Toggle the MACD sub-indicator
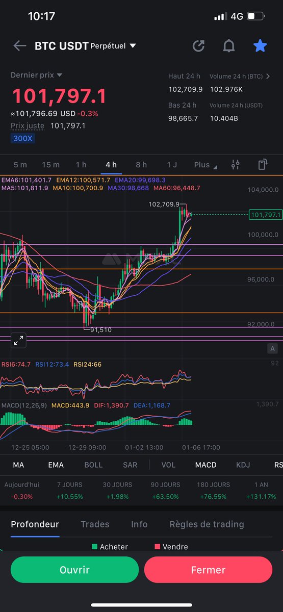The height and width of the screenshot is (612, 283). point(206,465)
